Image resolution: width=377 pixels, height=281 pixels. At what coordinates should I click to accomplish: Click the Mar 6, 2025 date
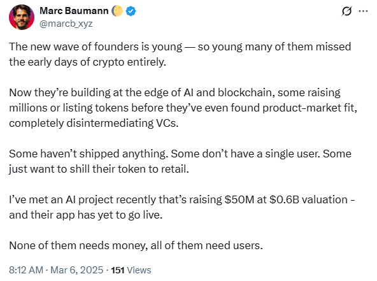coord(76,270)
